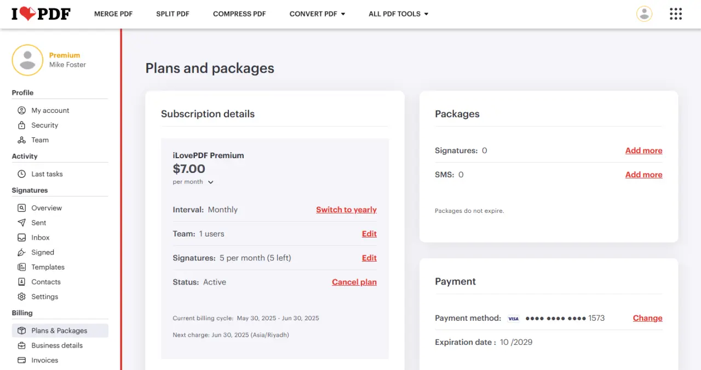
Task: Click the iLovePDF Premium plan name
Action: [x=208, y=155]
